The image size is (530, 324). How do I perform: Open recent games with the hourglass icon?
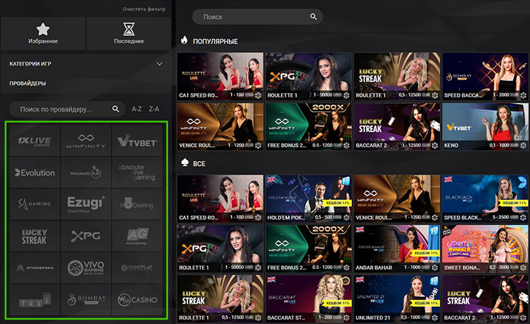[x=128, y=33]
